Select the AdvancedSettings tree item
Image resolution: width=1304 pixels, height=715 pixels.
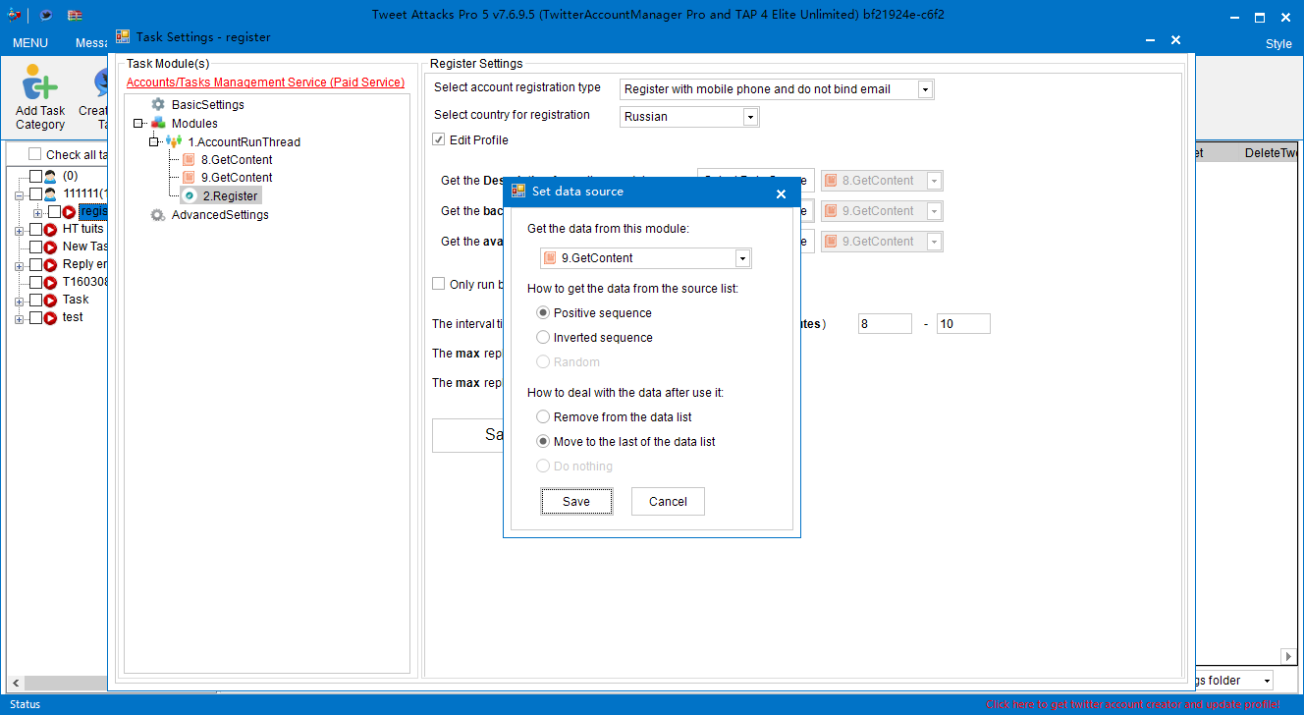[x=220, y=214]
